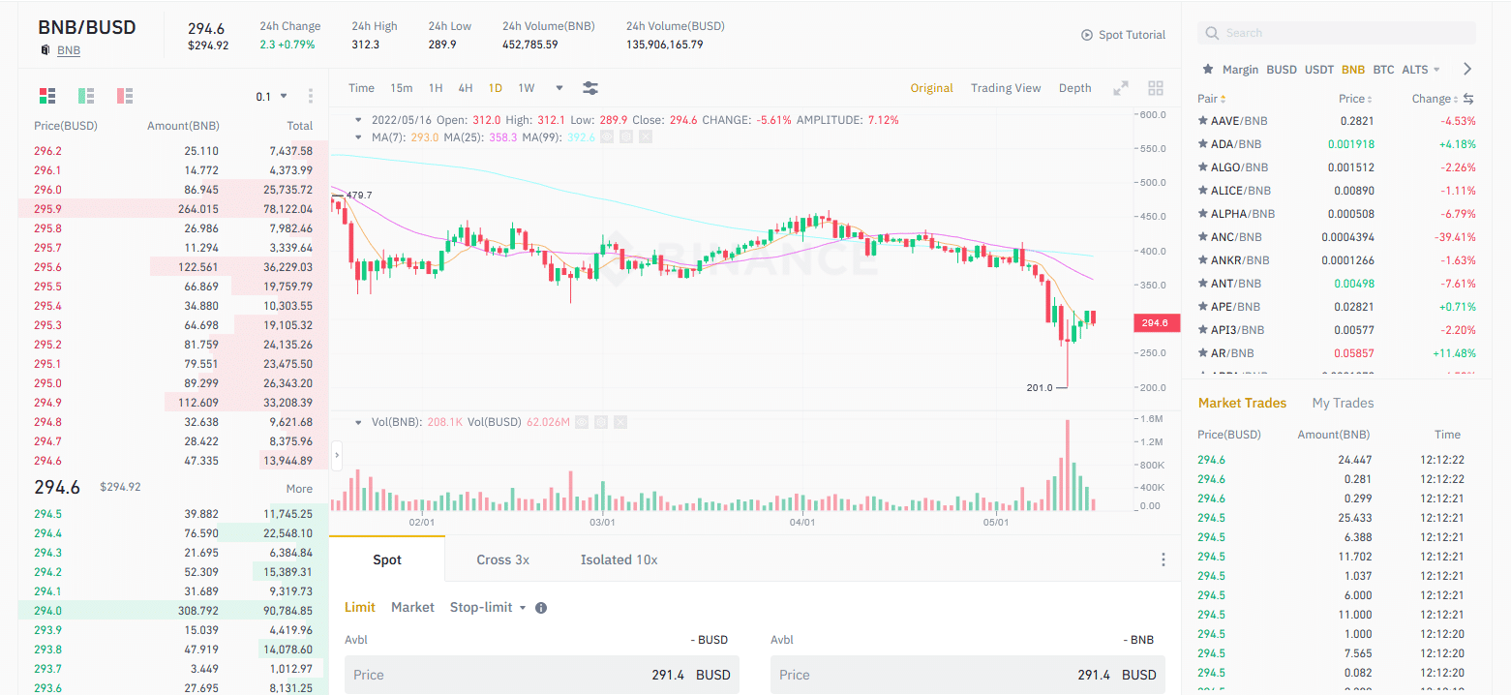Image resolution: width=1511 pixels, height=695 pixels.
Task: Click More under order book price
Action: [x=299, y=489]
